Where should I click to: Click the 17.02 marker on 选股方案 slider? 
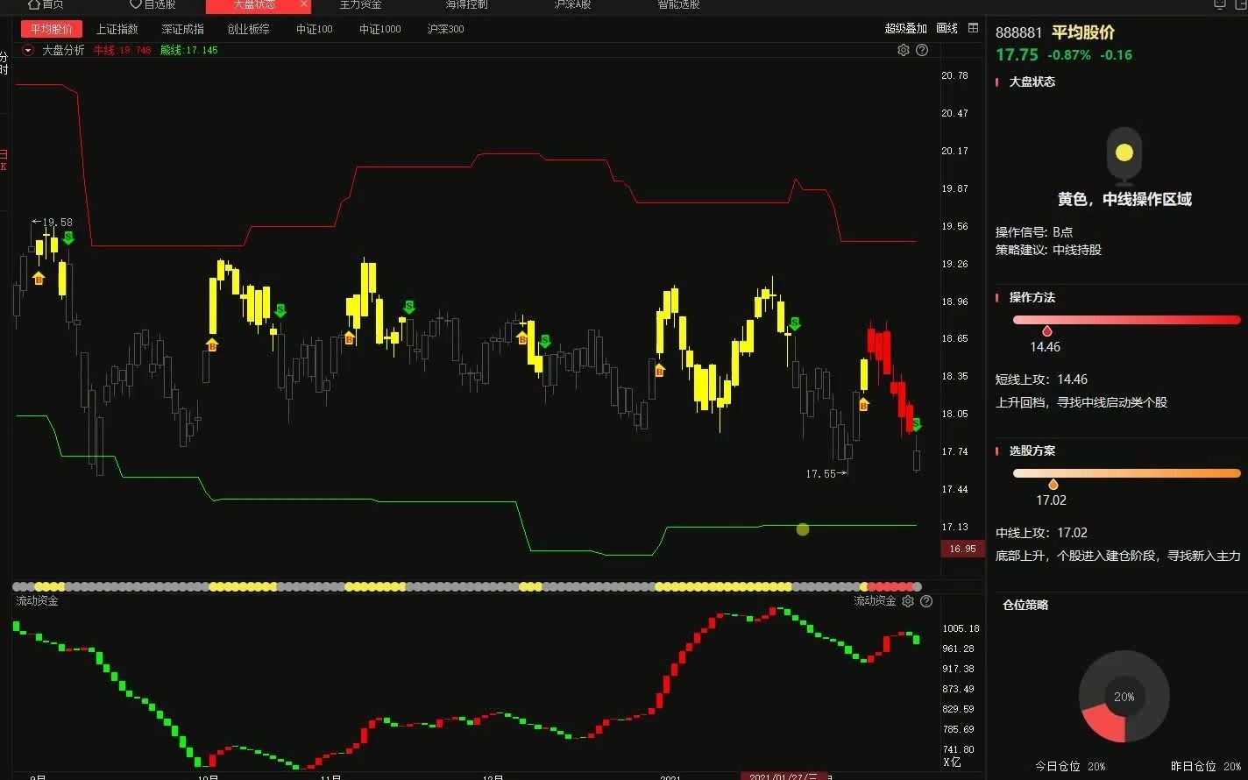(x=1053, y=484)
